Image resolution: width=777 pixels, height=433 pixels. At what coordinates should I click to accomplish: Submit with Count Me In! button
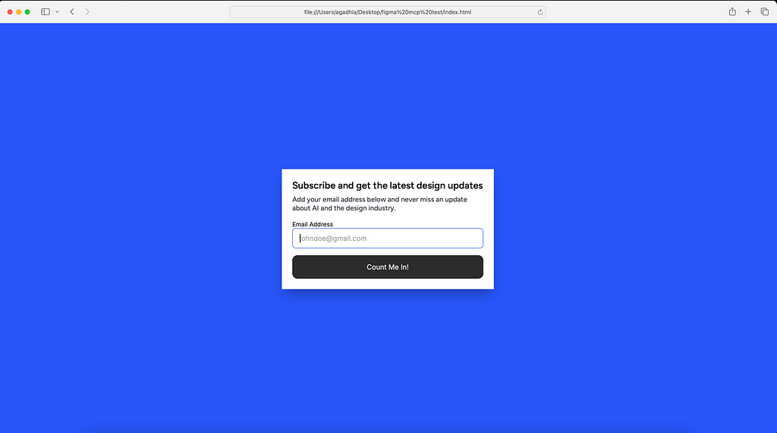coord(388,267)
